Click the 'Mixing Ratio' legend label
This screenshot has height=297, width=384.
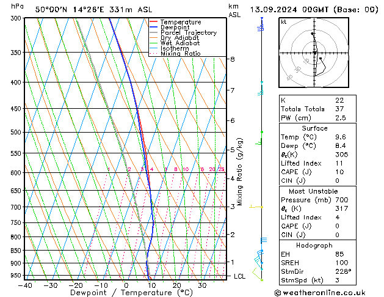[x=181, y=53]
